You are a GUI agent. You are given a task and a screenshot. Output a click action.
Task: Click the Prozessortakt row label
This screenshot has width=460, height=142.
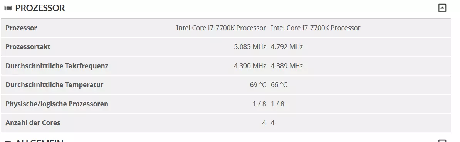coord(28,47)
